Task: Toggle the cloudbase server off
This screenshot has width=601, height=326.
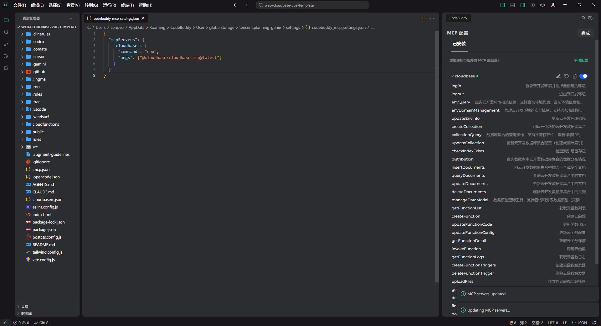Action: (583, 76)
